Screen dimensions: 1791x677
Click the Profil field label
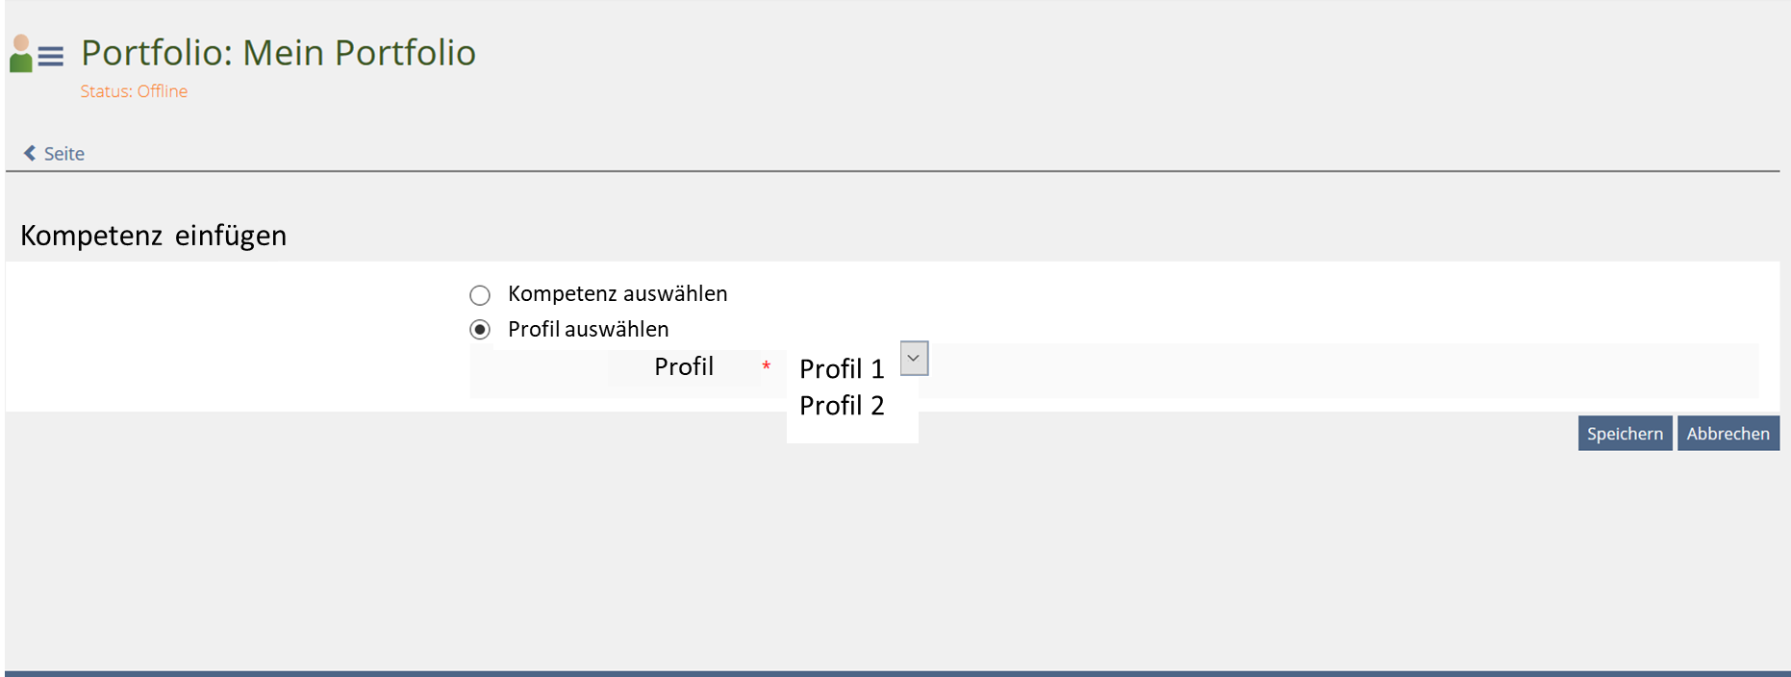683,366
